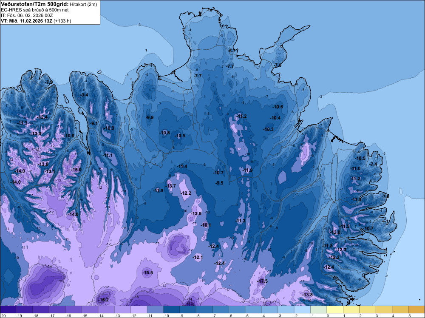Click the -10.9 temperature value
Screen dimensions: 425x318
[109, 128]
